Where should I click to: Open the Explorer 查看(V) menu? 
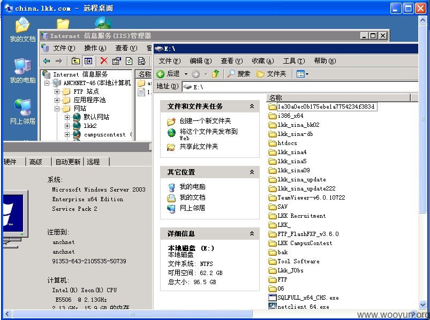(x=232, y=61)
